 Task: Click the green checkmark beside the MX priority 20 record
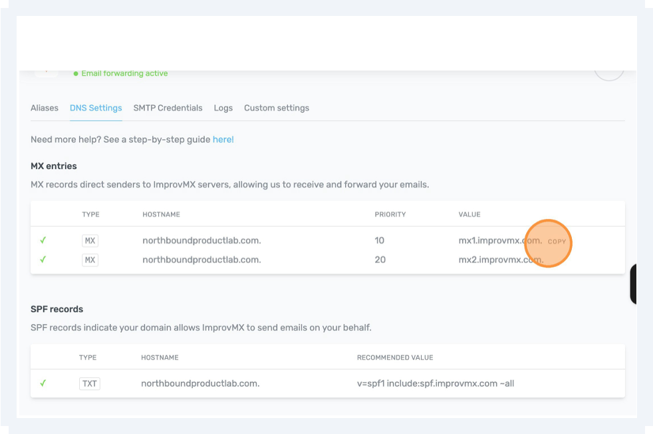click(43, 260)
